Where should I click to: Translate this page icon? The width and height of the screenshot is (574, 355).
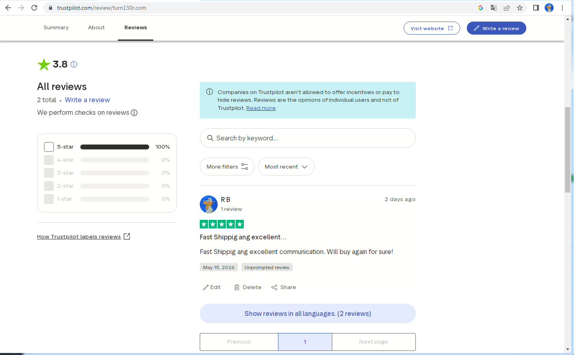494,8
